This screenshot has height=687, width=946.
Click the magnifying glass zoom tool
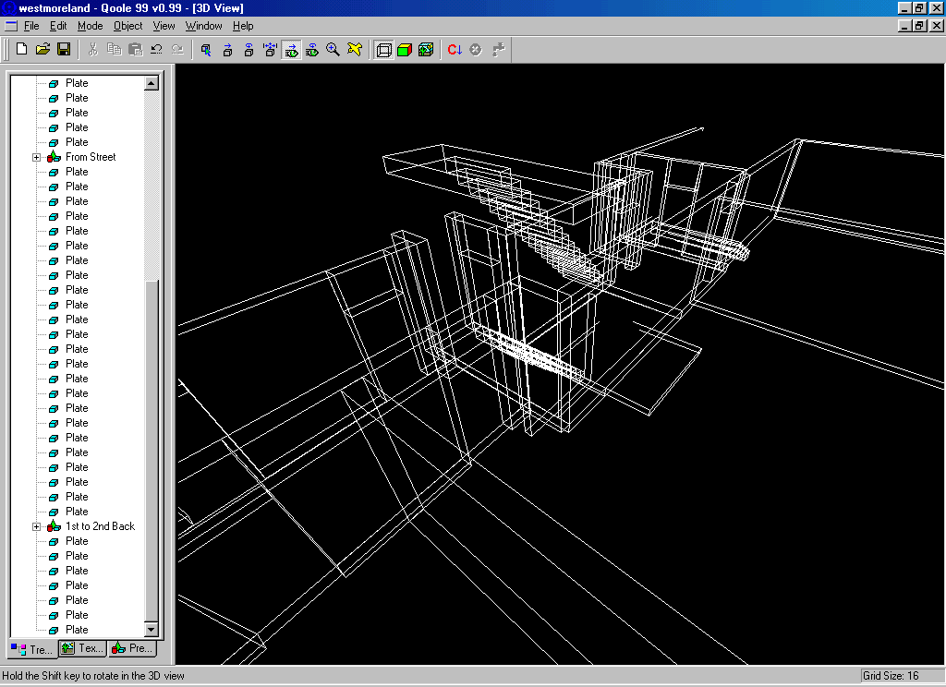pos(333,49)
